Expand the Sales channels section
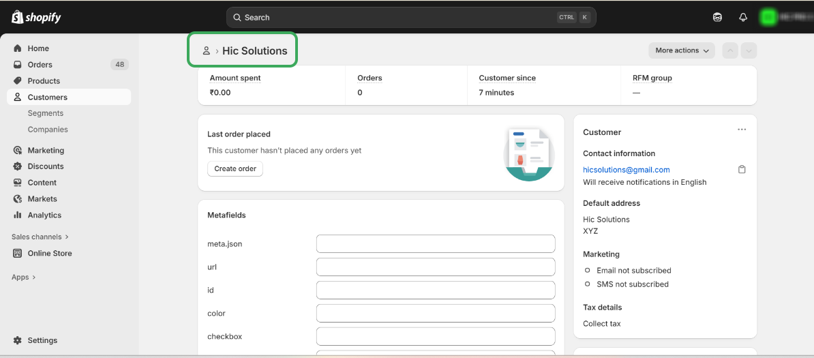This screenshot has height=358, width=814. coord(40,237)
